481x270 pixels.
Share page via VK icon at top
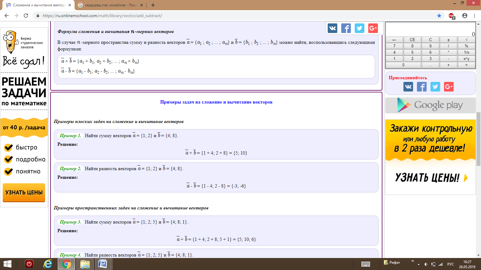click(332, 28)
